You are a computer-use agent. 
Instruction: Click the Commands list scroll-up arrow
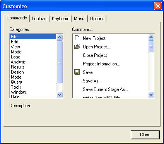point(151,38)
